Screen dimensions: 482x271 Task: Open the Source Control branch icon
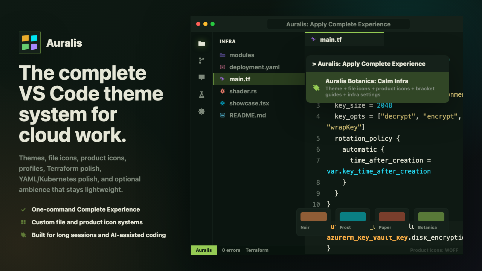[201, 60]
